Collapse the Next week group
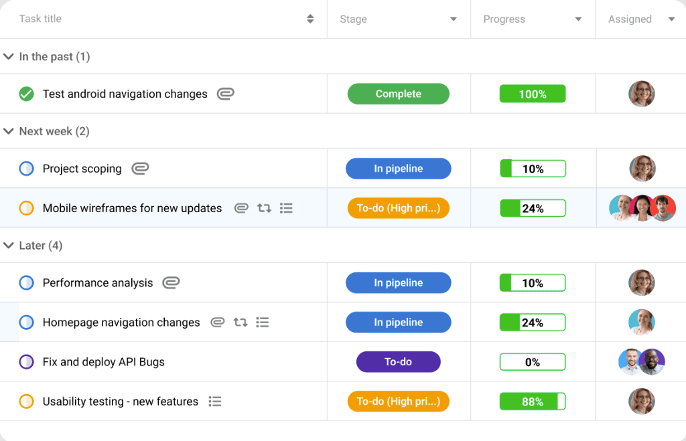This screenshot has width=686, height=441. 8,131
